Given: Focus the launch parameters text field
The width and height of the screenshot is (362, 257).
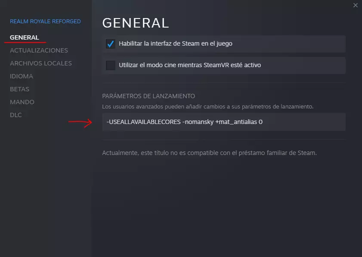Looking at the screenshot, I should pos(224,122).
